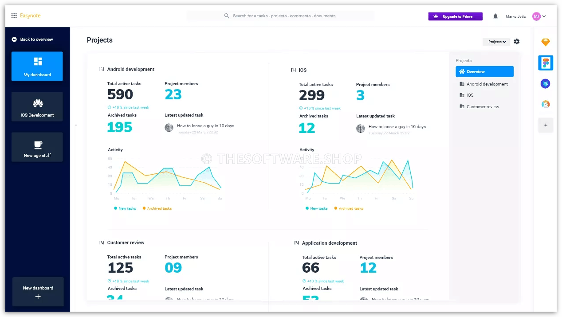Screen dimensions: 562x317
Task: Click New tasks legend in Android development chart
Action: pyautogui.click(x=125, y=208)
